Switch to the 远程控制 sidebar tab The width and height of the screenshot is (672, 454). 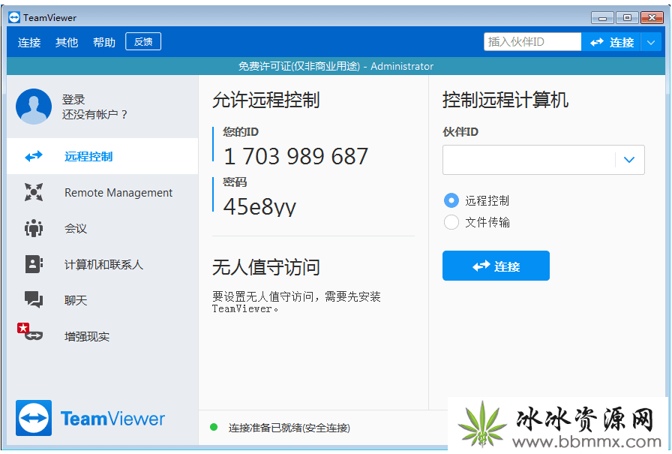[103, 156]
